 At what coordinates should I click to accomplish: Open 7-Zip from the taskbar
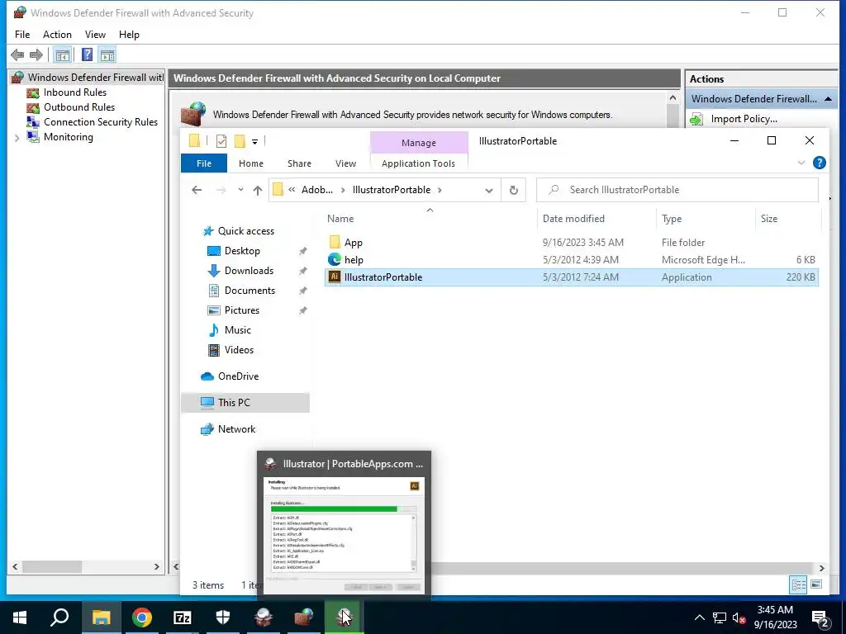pyautogui.click(x=183, y=617)
